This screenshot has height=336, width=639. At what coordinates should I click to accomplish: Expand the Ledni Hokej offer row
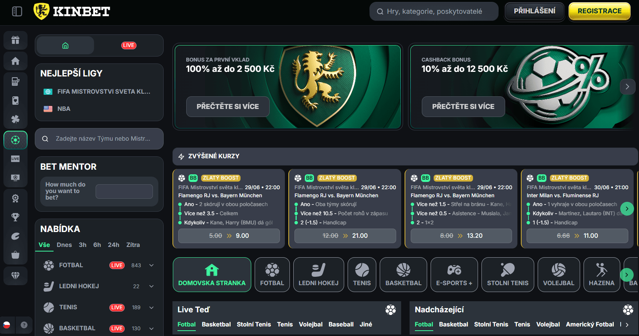point(151,286)
